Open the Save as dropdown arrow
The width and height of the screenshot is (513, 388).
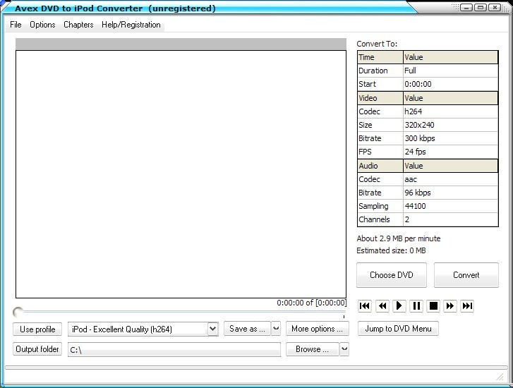[x=276, y=329]
